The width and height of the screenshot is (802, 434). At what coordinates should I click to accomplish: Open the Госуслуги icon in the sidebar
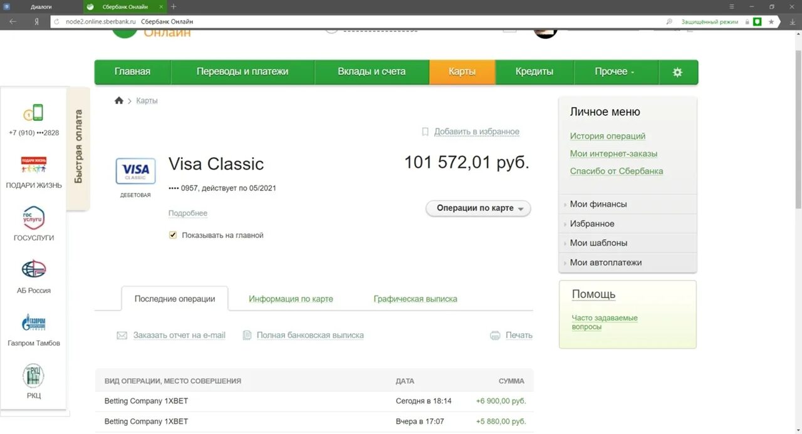tap(34, 218)
